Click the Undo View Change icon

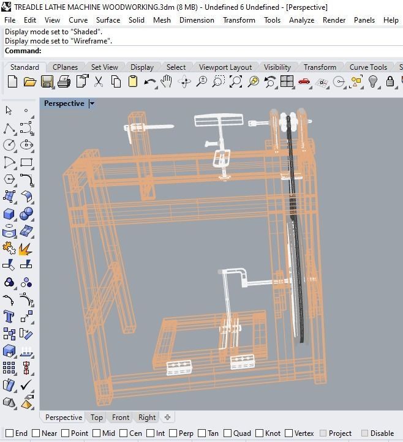click(270, 82)
